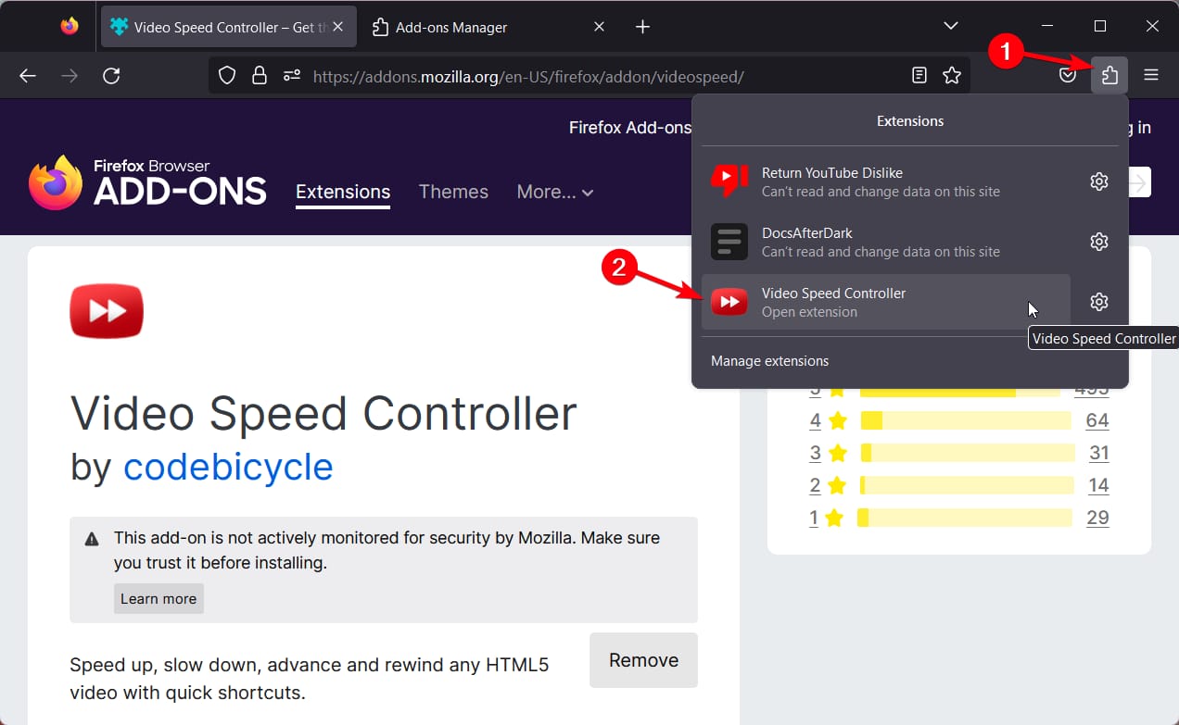Open settings gear for DocsAfterDark
The width and height of the screenshot is (1179, 725).
click(x=1099, y=242)
